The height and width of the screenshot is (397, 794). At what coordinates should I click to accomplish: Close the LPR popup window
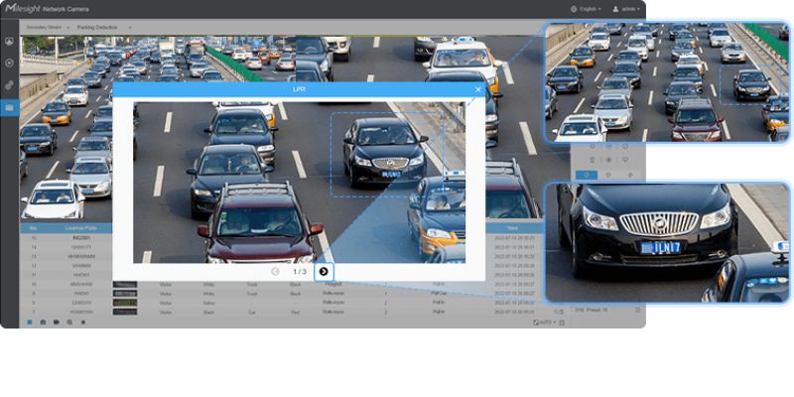(477, 89)
